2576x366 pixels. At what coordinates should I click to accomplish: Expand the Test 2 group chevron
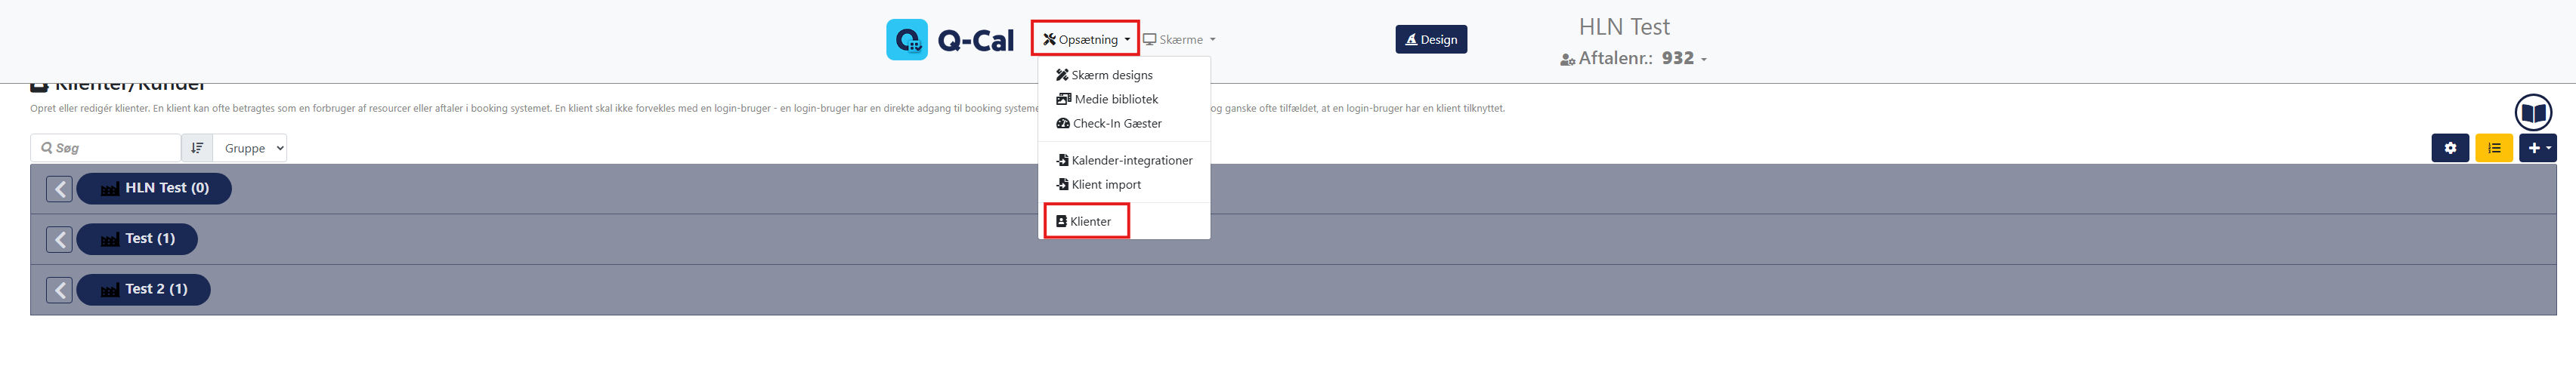point(60,290)
